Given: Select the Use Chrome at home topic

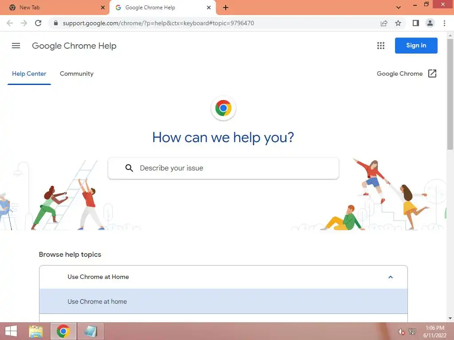Looking at the screenshot, I should [223, 301].
